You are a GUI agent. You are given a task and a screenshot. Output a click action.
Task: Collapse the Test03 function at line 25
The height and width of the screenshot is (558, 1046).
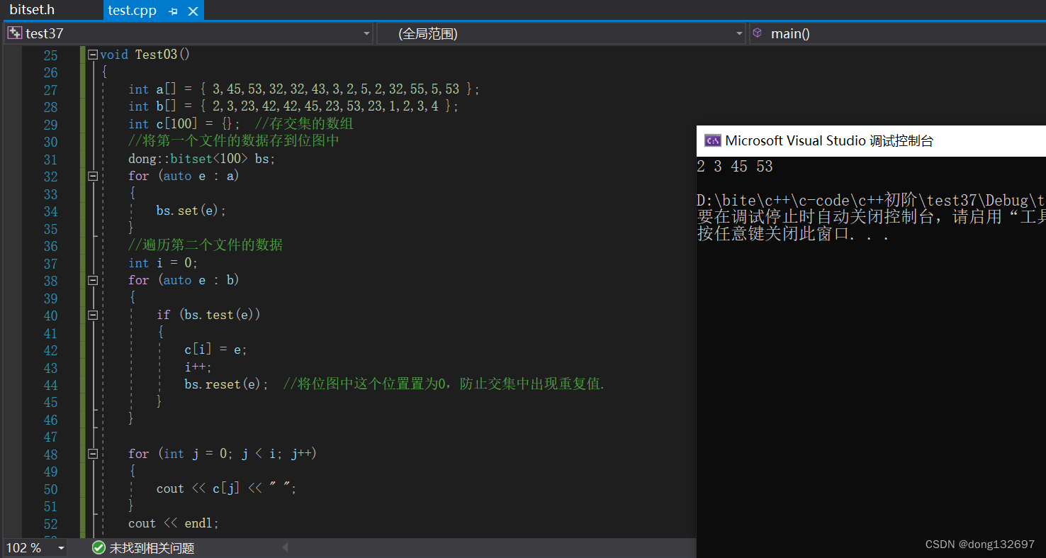(92, 55)
